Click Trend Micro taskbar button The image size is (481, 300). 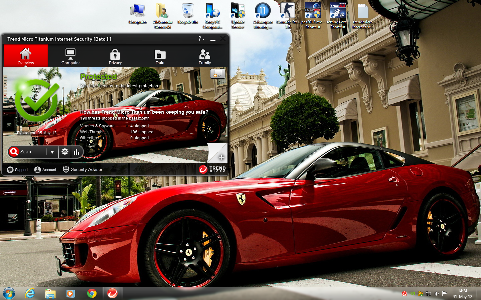click(x=113, y=293)
